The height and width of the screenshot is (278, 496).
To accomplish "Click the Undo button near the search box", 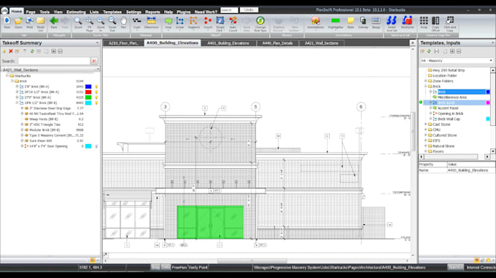I will click(x=249, y=10).
